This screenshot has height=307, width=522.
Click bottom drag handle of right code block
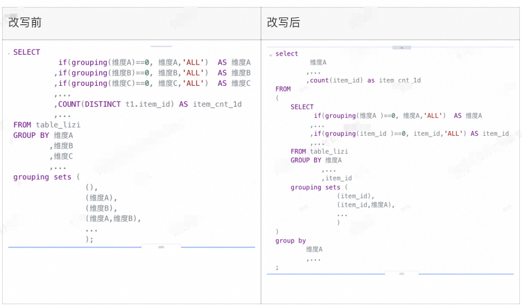(401, 274)
